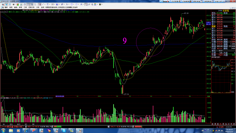Click the red yeswin label at the bottom left
This screenshot has width=236, height=133.
11,127
